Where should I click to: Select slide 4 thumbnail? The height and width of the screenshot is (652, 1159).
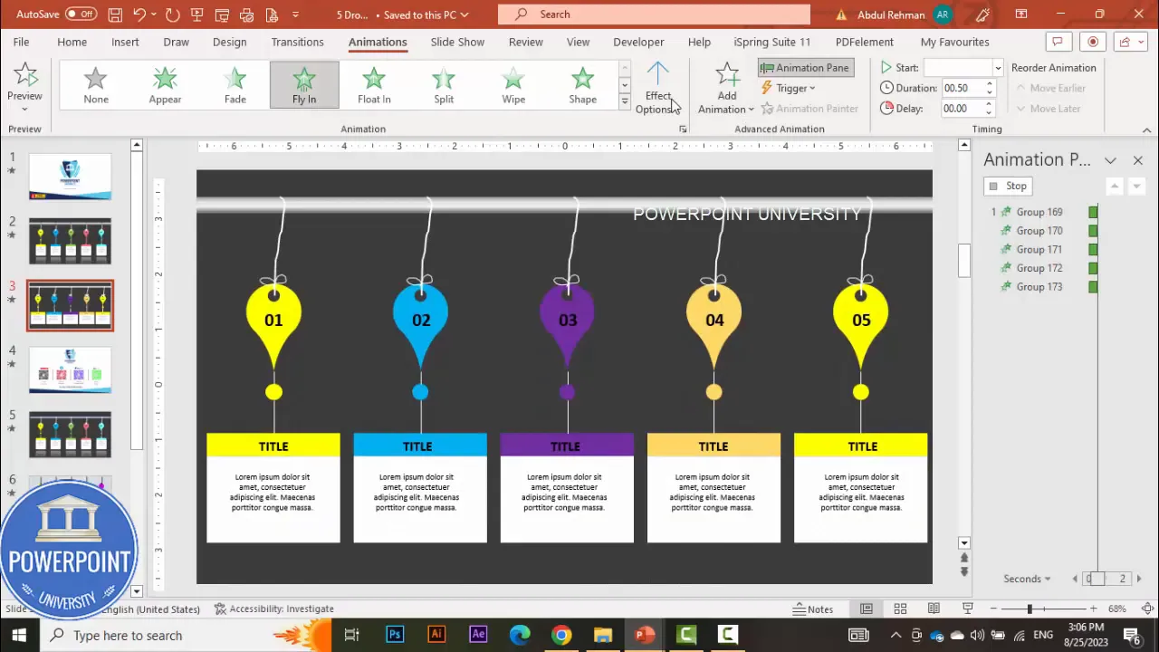point(70,370)
